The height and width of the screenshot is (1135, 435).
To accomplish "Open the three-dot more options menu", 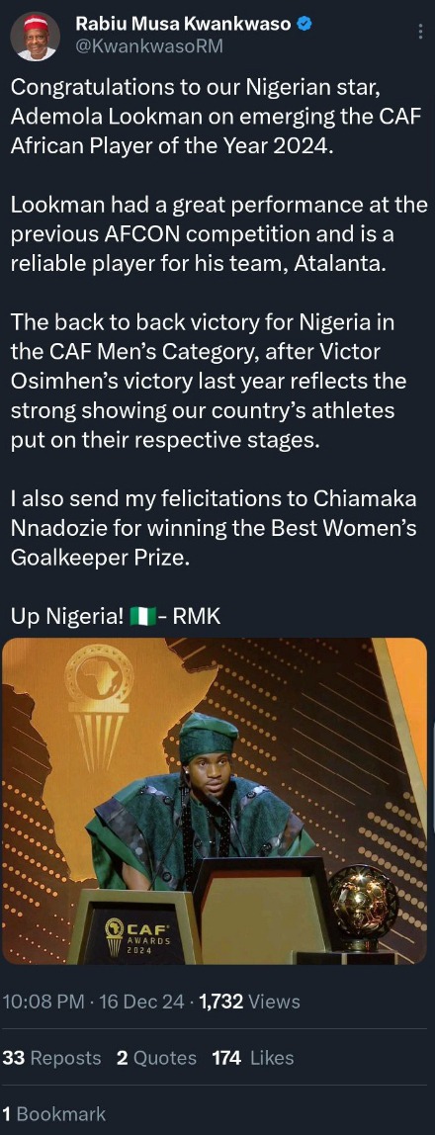I will click(x=421, y=31).
